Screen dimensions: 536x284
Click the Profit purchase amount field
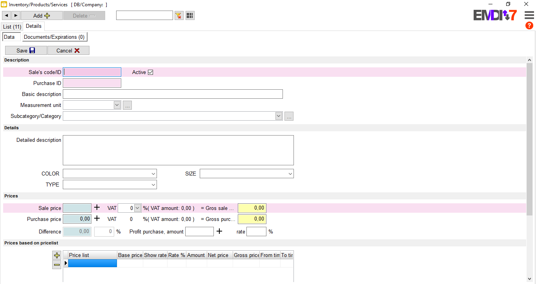pyautogui.click(x=199, y=232)
